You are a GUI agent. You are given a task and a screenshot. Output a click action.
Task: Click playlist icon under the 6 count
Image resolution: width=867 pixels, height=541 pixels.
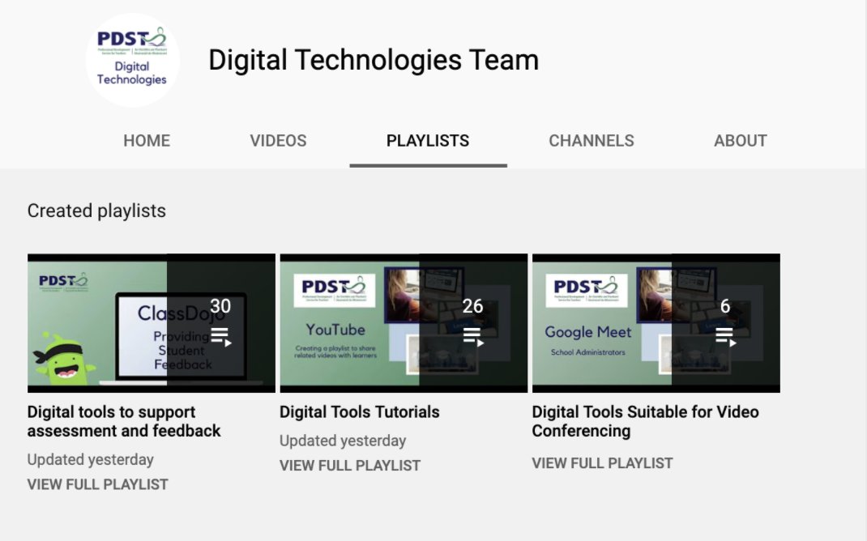click(725, 337)
